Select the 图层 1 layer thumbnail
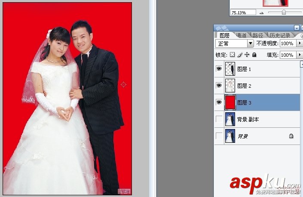 coord(230,69)
